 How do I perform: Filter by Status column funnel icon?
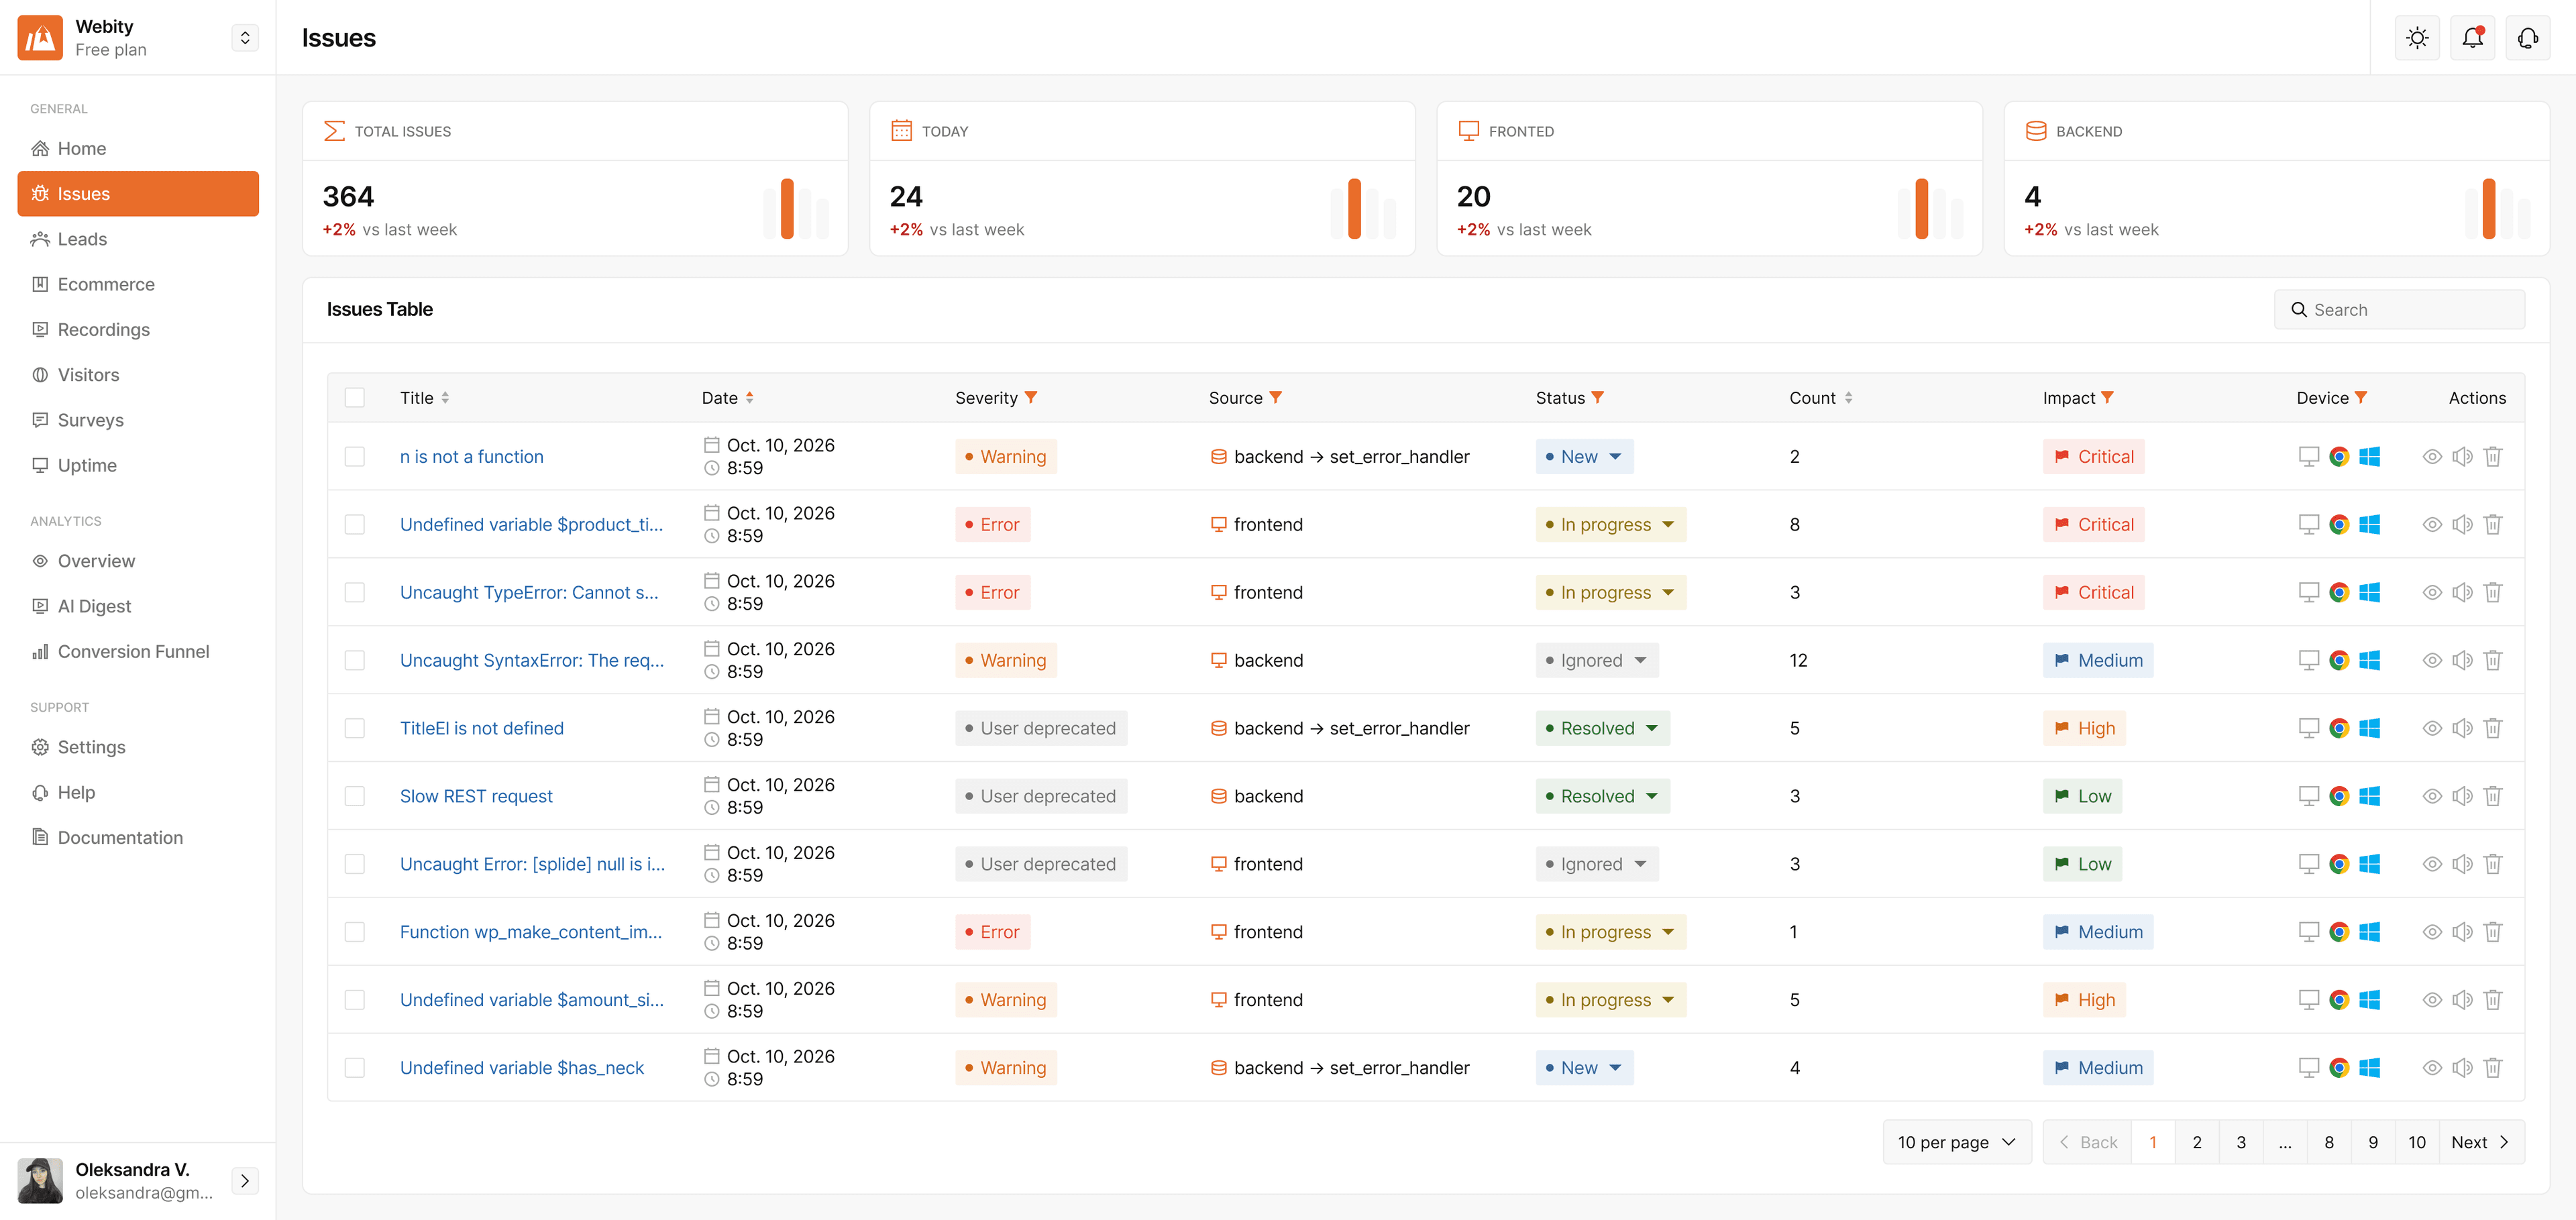coord(1597,398)
